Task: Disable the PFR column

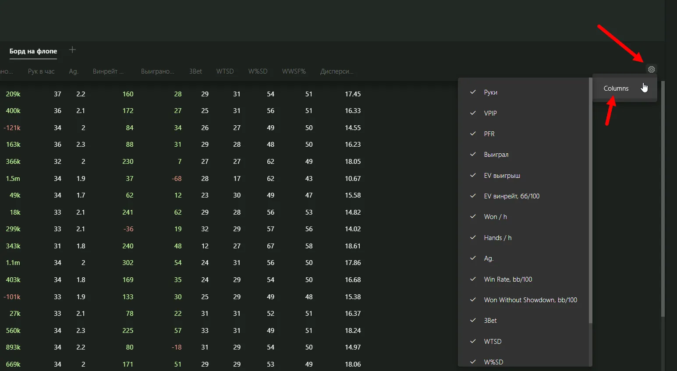Action: pos(473,134)
